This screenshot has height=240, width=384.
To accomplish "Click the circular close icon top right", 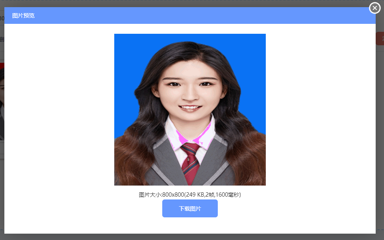I will coord(374,8).
